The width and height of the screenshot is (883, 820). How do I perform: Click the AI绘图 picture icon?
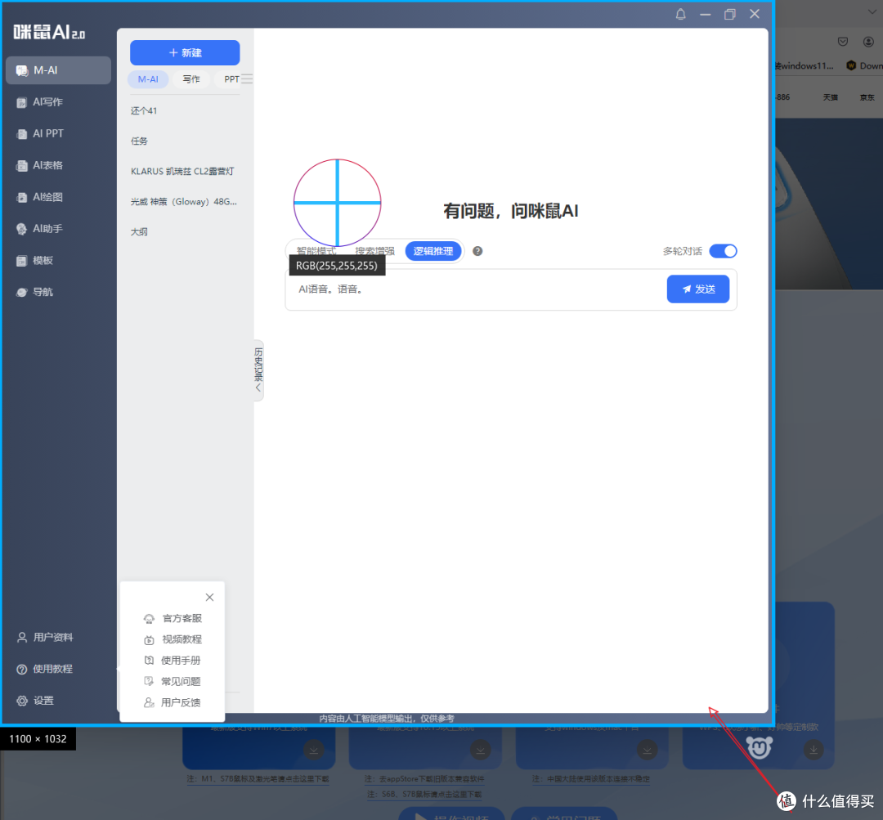point(22,197)
